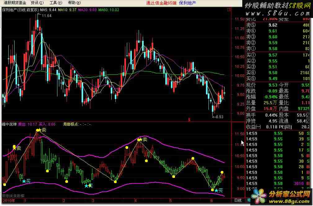Click the 10.75 price axis label on main chart
This screenshot has width=313, height=206.
(x=239, y=47)
